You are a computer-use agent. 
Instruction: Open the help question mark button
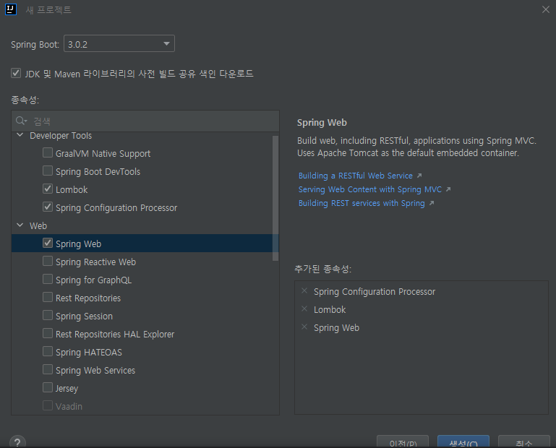17,442
